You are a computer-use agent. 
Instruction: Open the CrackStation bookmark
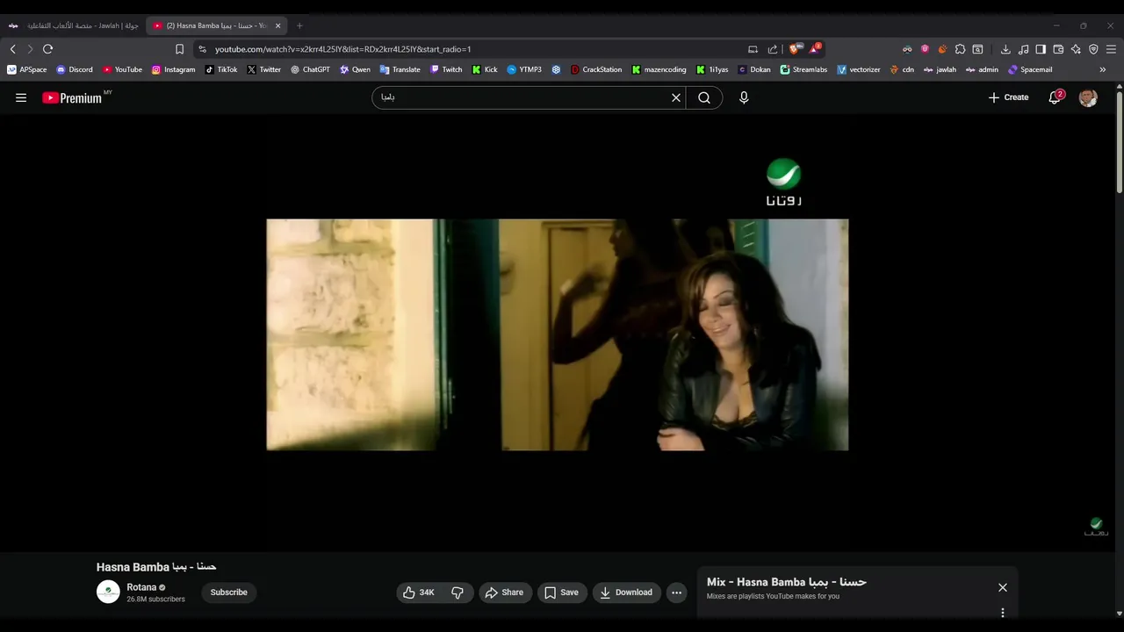click(x=596, y=69)
